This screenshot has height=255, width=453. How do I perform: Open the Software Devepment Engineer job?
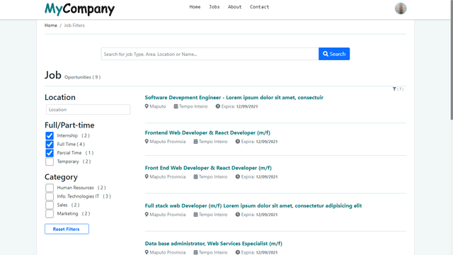(234, 98)
